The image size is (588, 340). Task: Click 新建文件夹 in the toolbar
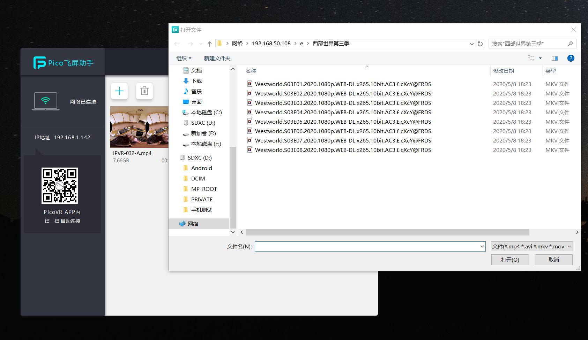[x=217, y=58]
